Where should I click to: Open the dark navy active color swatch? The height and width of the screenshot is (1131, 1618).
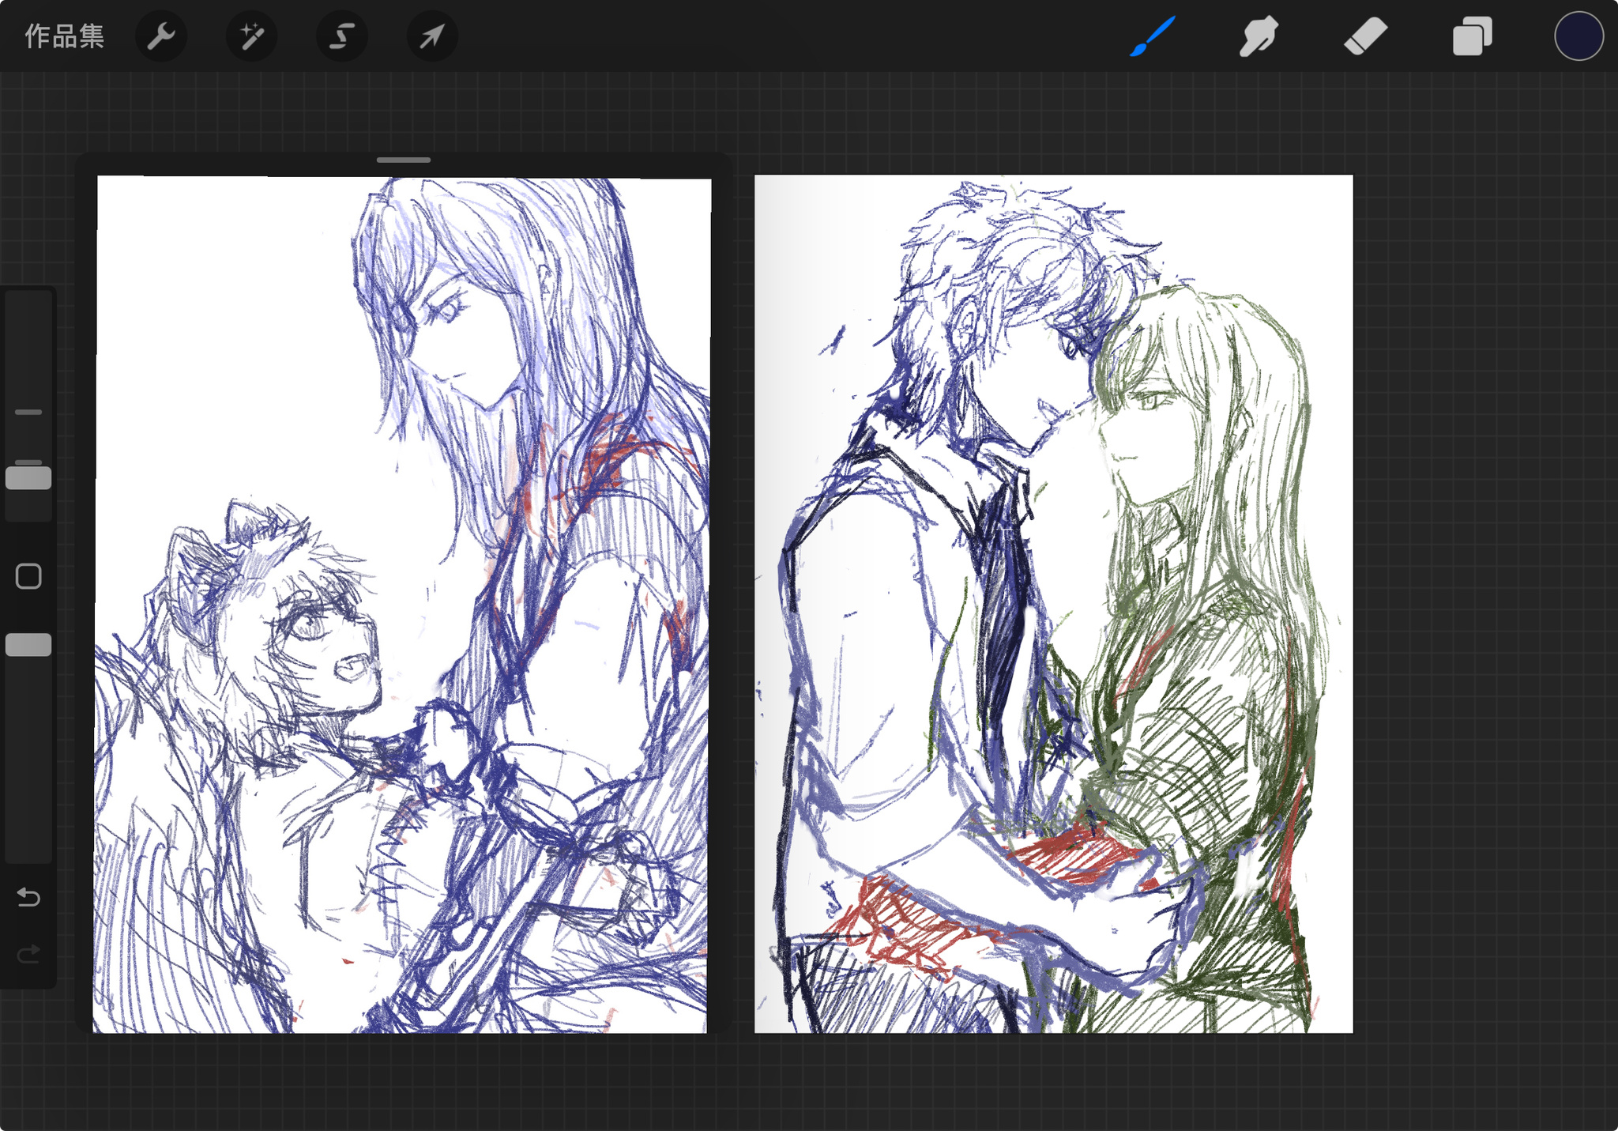pyautogui.click(x=1578, y=36)
